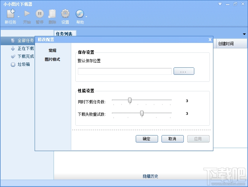Screen dimensions: 248x187
Task: Click the skin shirt icon in title bar
Action: pyautogui.click(x=220, y=4)
